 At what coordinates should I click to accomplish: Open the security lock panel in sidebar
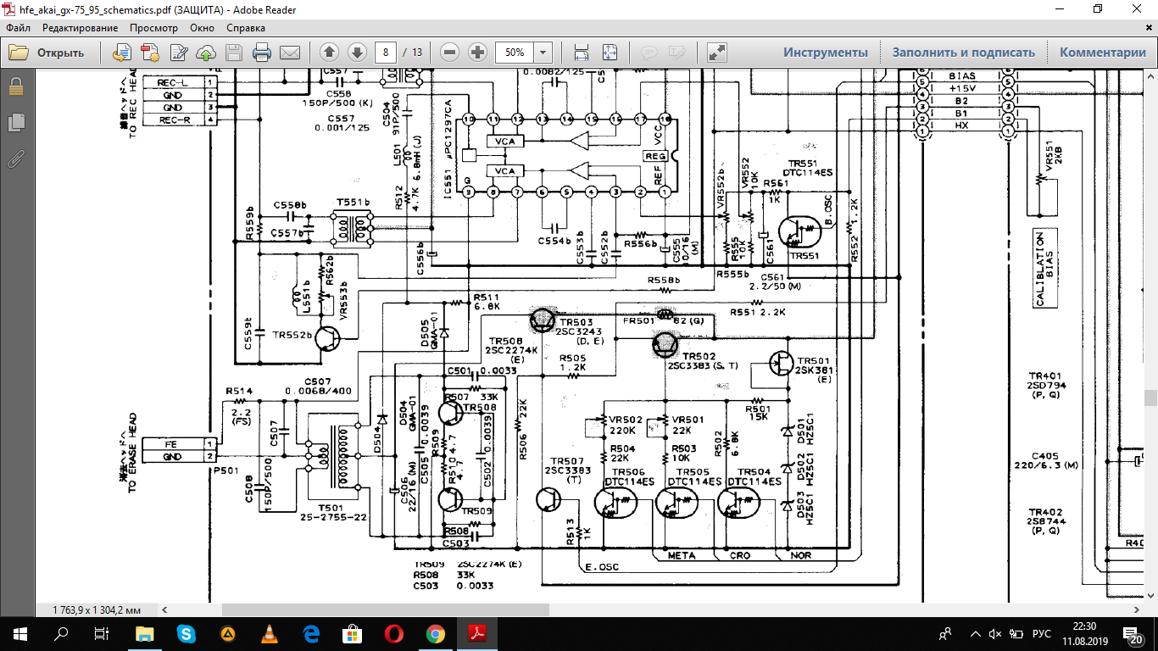pos(15,86)
